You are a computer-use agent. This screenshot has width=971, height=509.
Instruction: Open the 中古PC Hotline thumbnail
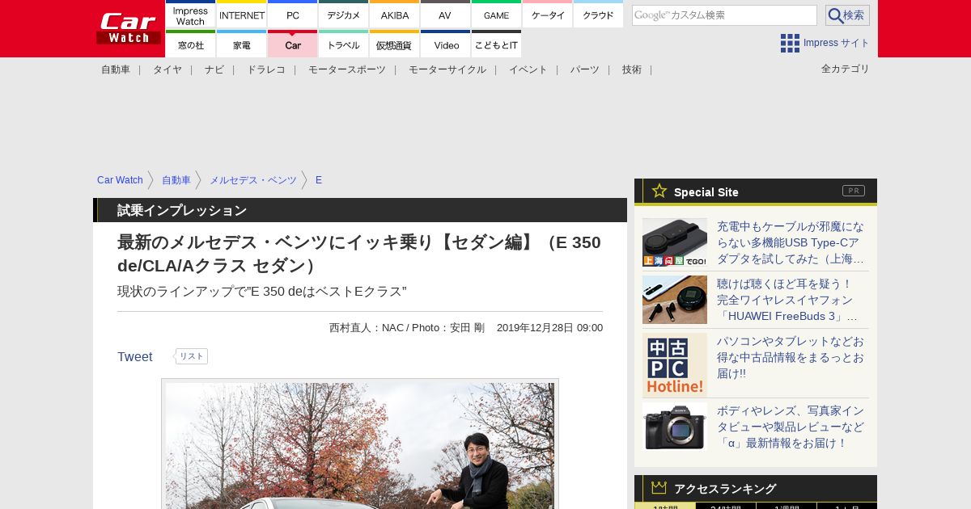[x=675, y=365]
